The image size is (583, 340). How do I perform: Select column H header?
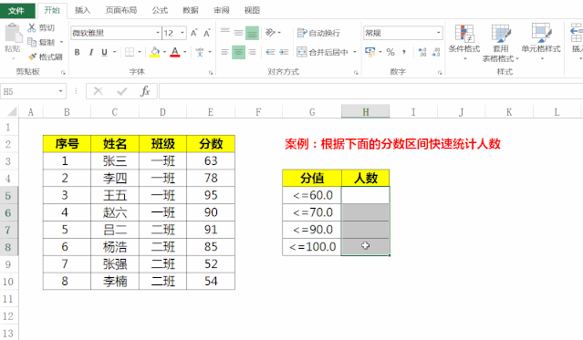(366, 112)
